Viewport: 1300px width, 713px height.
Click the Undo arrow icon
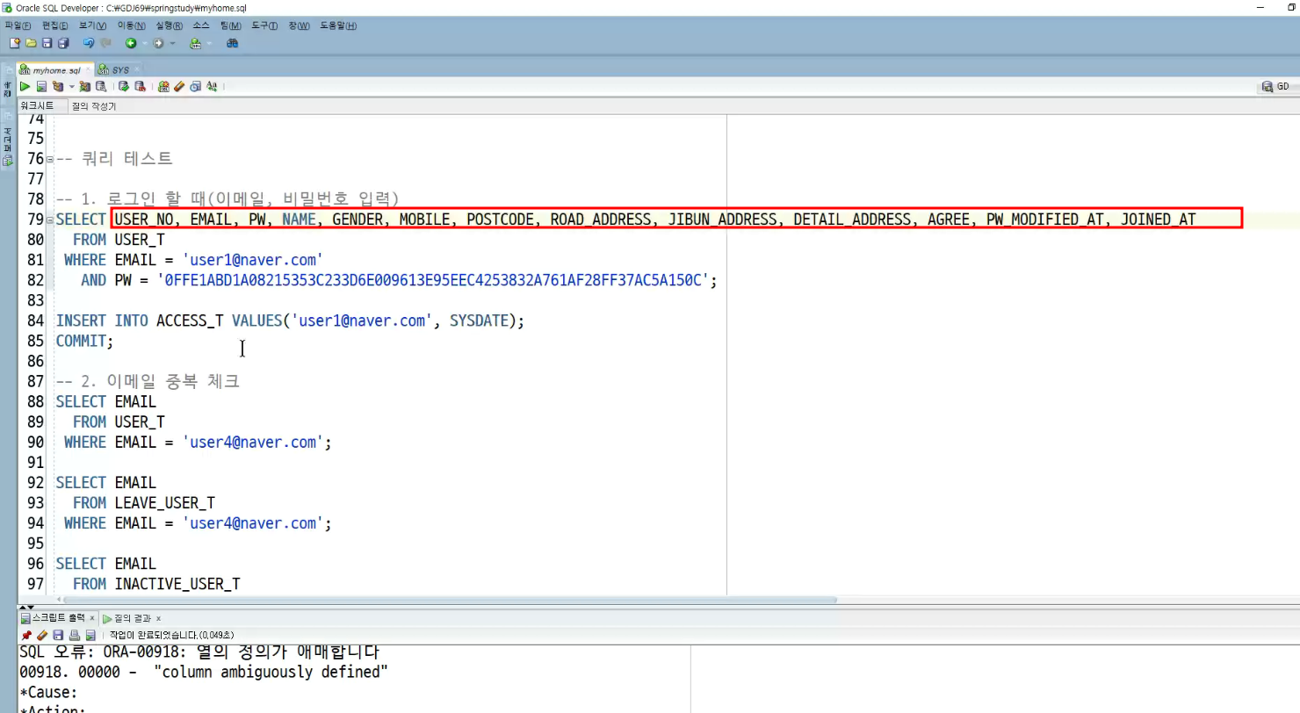(89, 43)
